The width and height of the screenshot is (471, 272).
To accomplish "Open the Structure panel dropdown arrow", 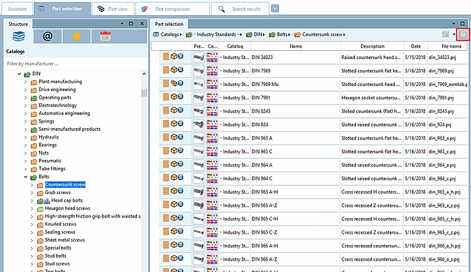I will point(122,24).
